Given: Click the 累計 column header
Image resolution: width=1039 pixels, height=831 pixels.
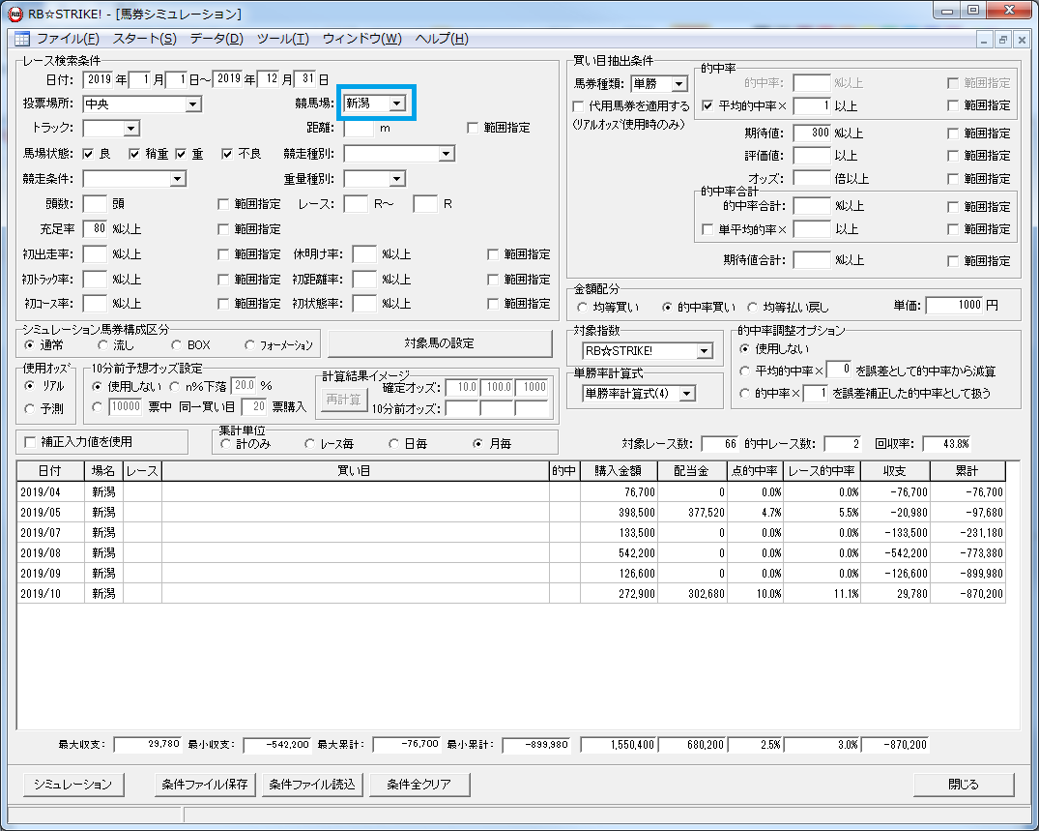Looking at the screenshot, I should (x=968, y=471).
